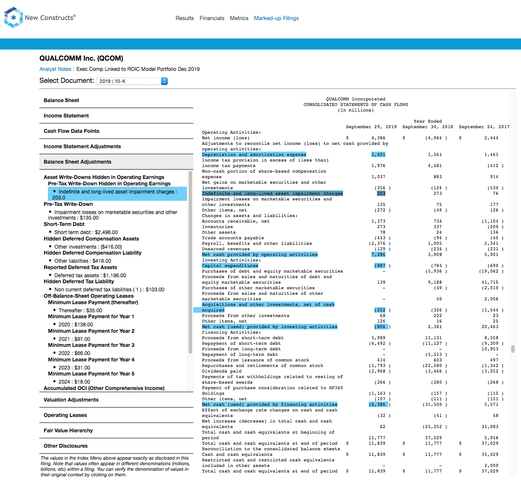Expand the Income Statement section
Screen dimensions: 521x484
click(x=116, y=116)
